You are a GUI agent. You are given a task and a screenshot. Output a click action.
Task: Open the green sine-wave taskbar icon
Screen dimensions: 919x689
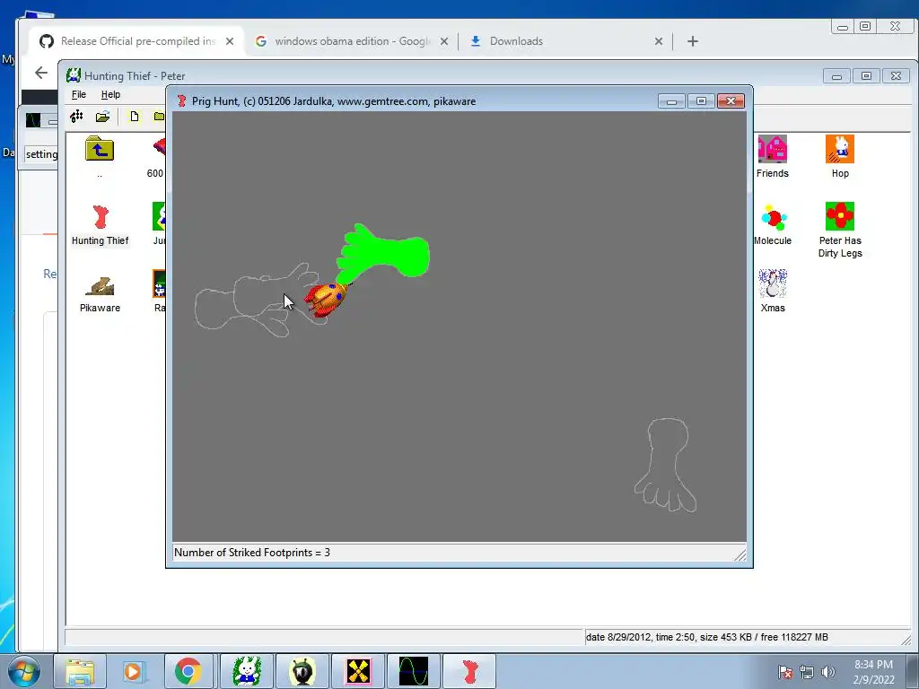point(413,671)
